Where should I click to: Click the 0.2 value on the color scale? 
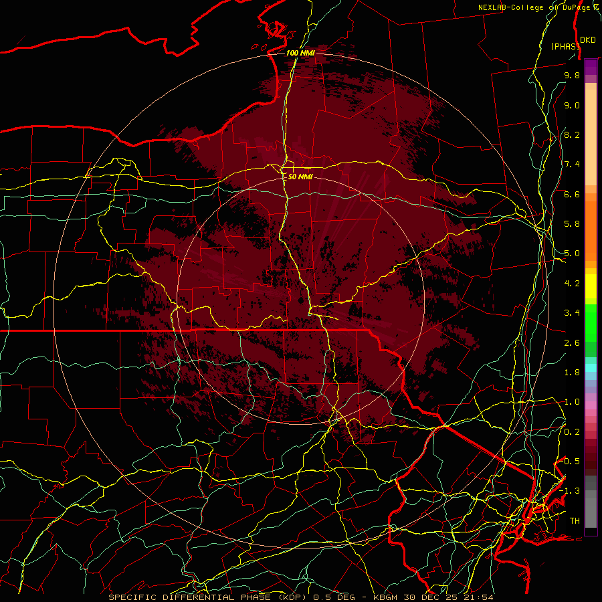point(572,432)
